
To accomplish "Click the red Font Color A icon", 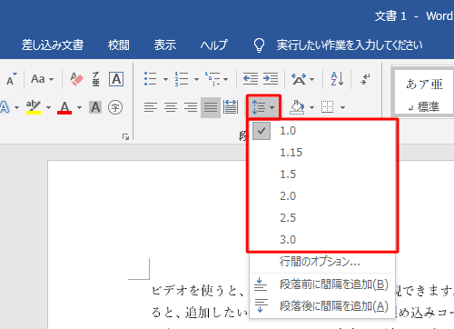I will click(x=64, y=107).
